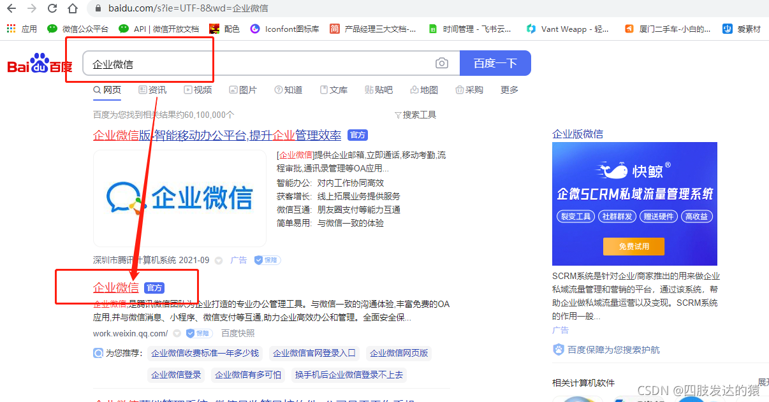Switch to 贴吧 tab
Viewport: 769px width, 402px height.
[x=379, y=90]
